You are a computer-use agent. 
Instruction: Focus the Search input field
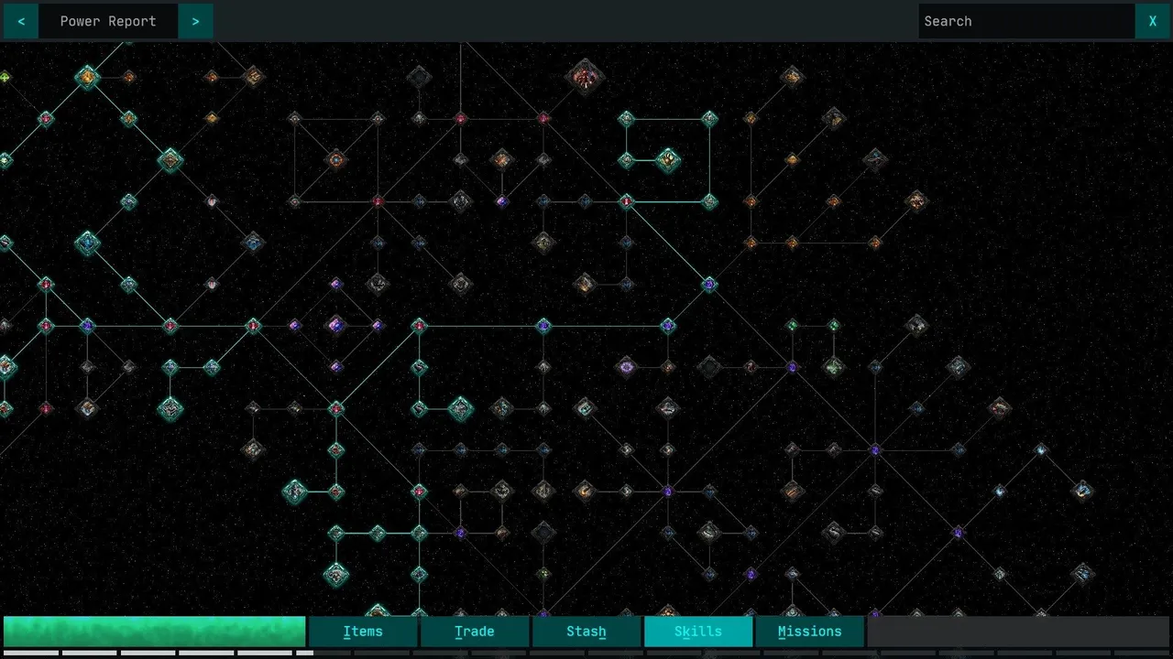[1026, 21]
